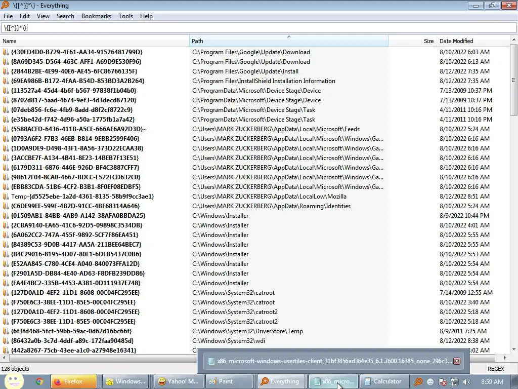518x389 pixels.
Task: Click folder icon of {442a8267-75cb-43ee-a1c0-a27948e16341}
Action: 5,350
